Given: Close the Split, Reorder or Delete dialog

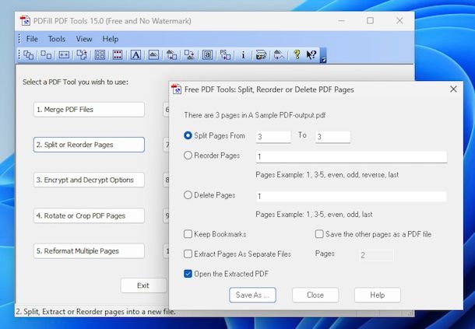Looking at the screenshot, I should [x=453, y=89].
